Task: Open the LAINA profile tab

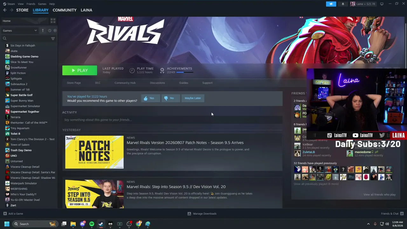Action: point(86,10)
